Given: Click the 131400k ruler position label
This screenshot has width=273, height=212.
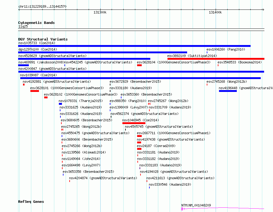Looking at the screenshot, I should pyautogui.click(x=215, y=12).
